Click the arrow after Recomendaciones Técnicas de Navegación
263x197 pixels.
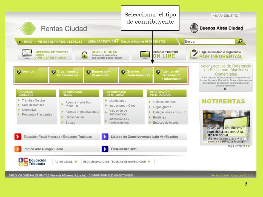click(149, 162)
